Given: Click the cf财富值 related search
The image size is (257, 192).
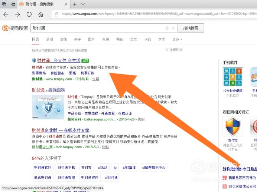Looking at the screenshot, I should [x=129, y=168].
